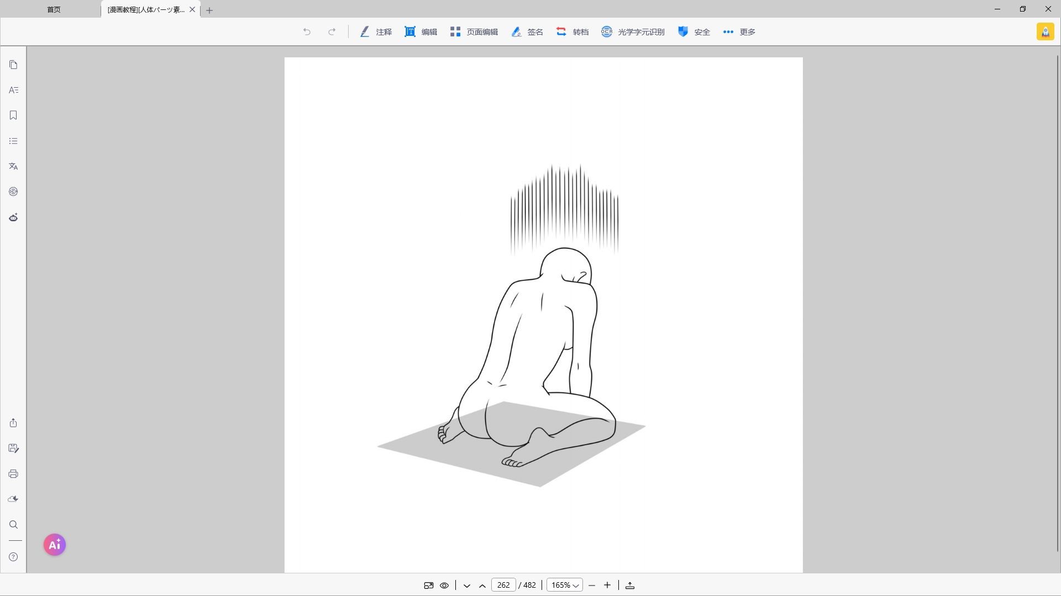Go to next page with down chevron
Image resolution: width=1061 pixels, height=596 pixels.
coord(467,586)
